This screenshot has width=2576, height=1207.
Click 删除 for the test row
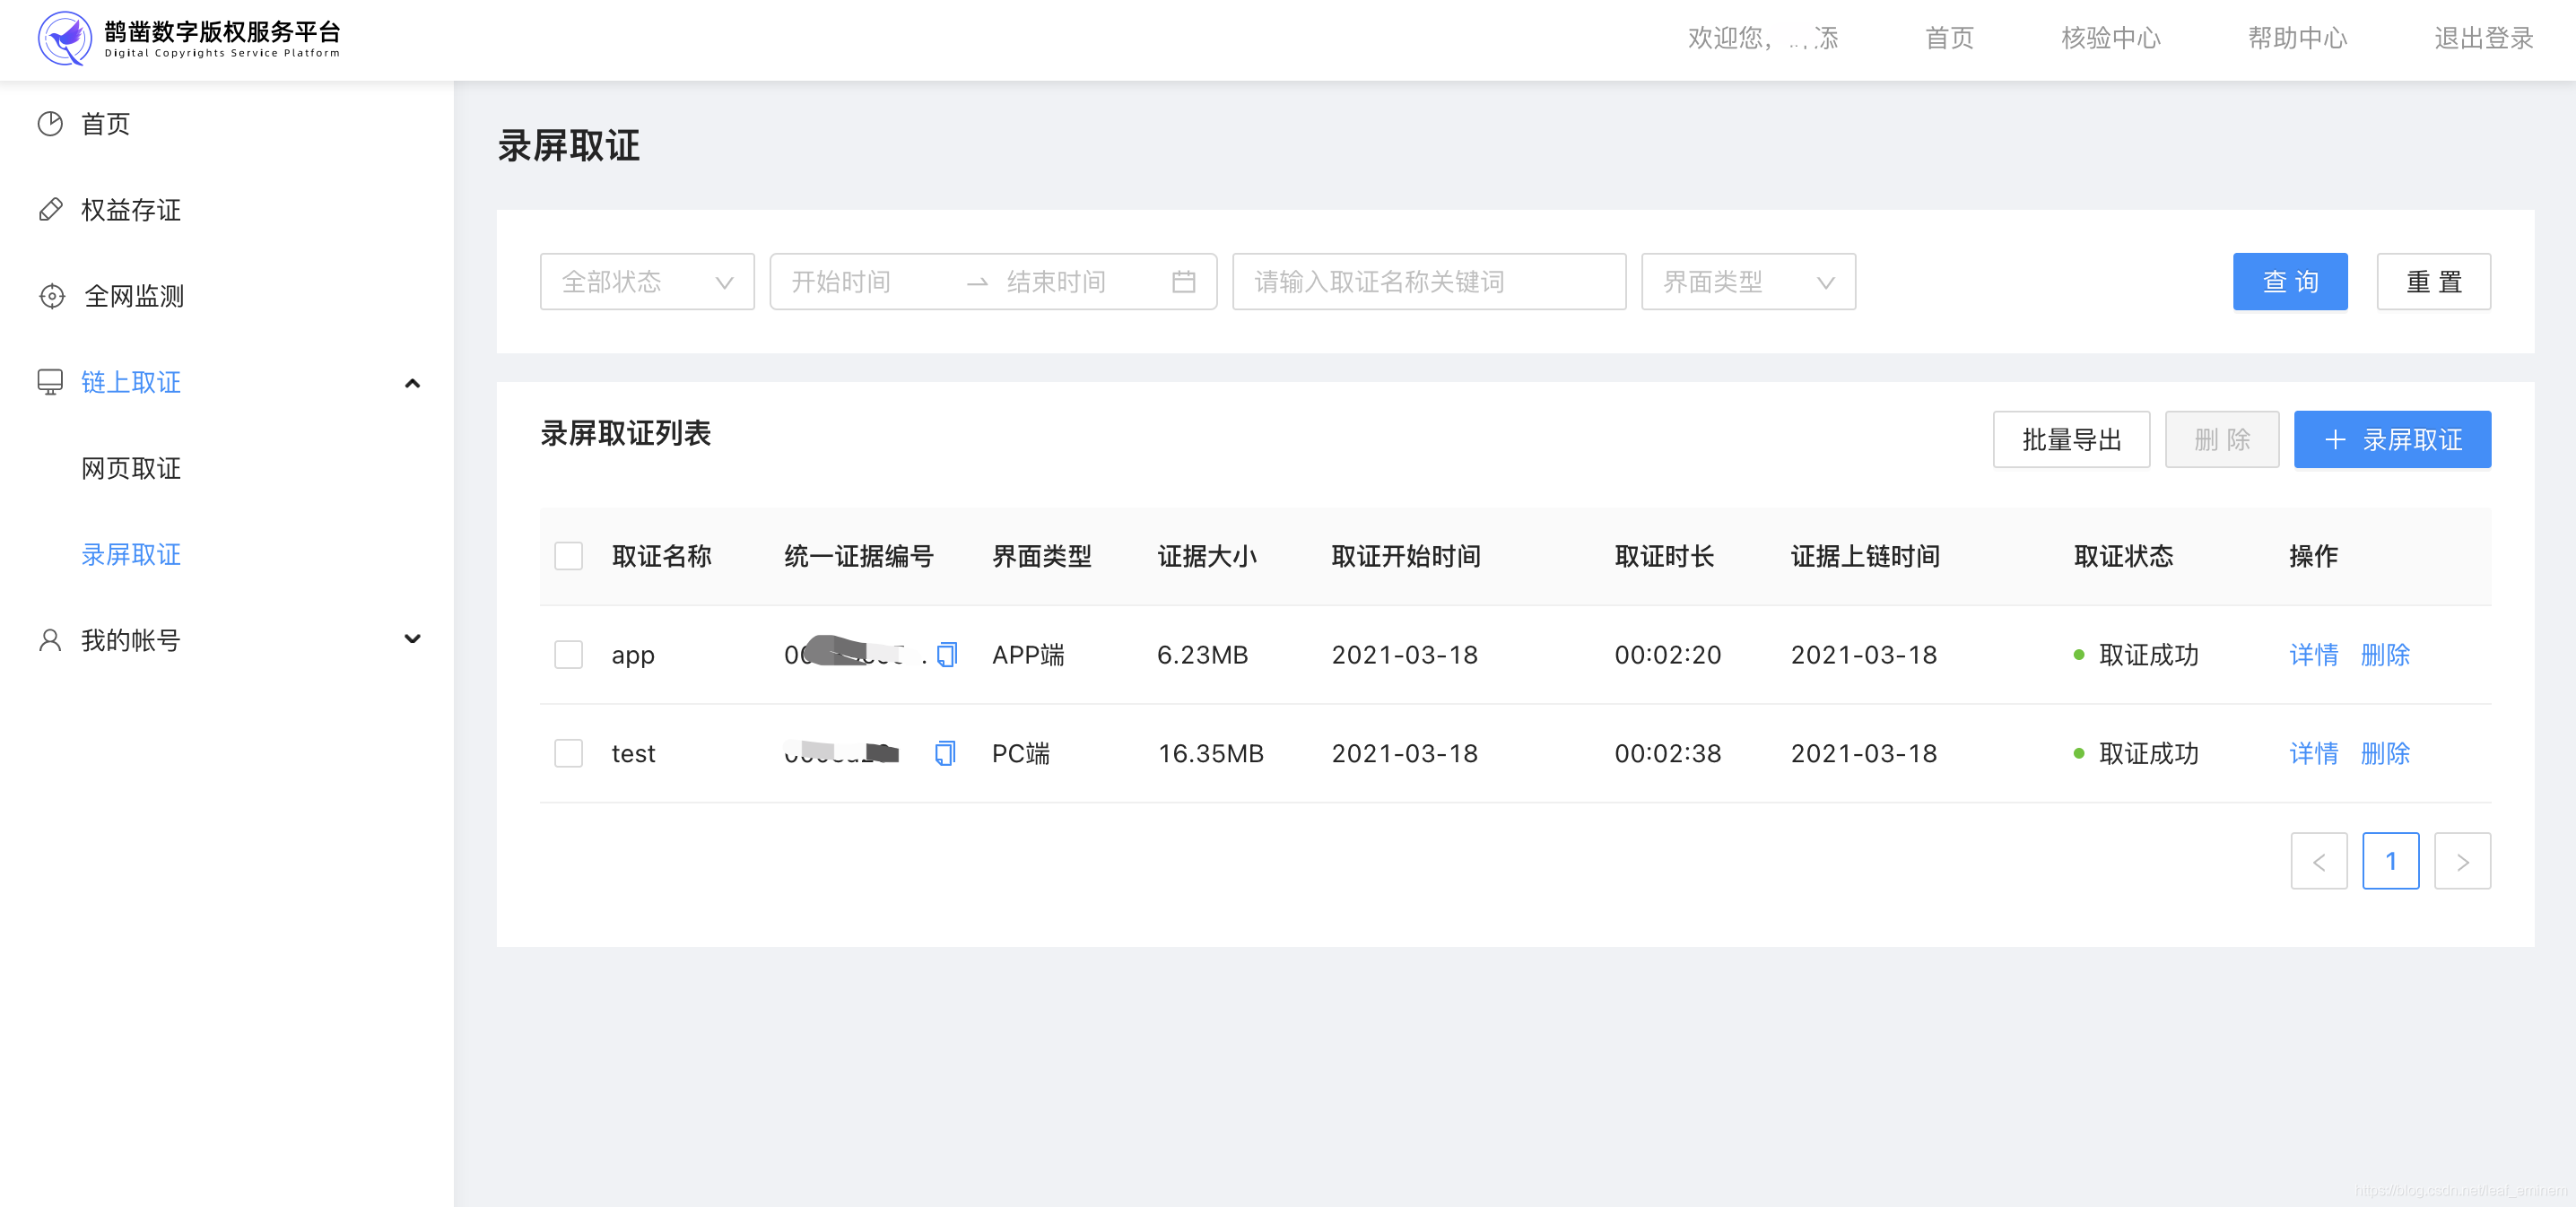pos(2385,753)
